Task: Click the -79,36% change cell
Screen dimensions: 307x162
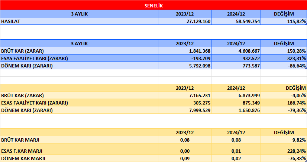Action: tap(284, 110)
